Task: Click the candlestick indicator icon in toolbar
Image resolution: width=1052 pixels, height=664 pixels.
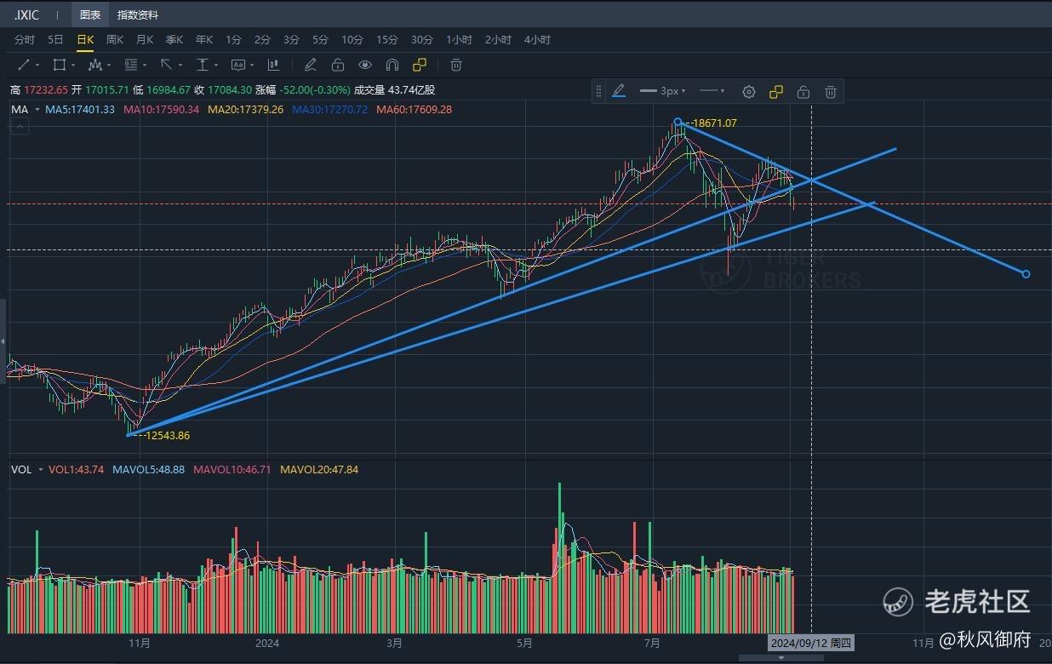Action: point(273,65)
